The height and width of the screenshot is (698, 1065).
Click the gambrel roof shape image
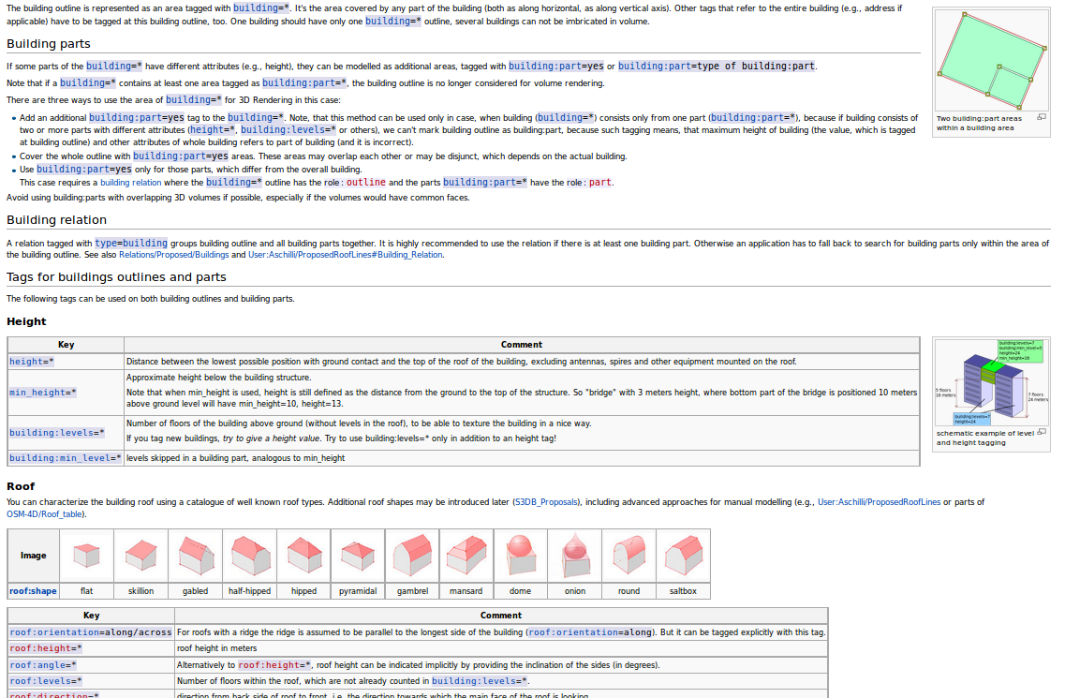click(412, 555)
